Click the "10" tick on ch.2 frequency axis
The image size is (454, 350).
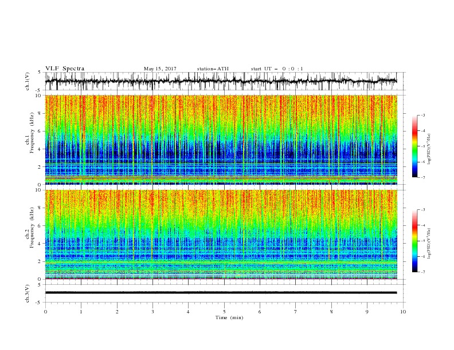38,190
